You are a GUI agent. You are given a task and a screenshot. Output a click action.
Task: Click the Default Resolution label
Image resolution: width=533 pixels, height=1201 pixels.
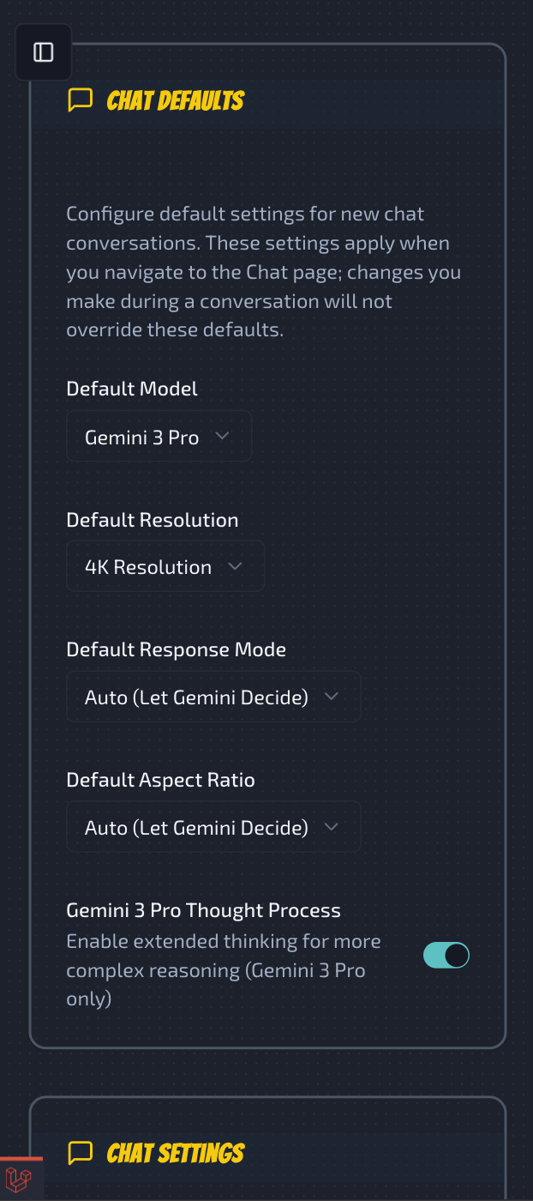click(x=153, y=520)
